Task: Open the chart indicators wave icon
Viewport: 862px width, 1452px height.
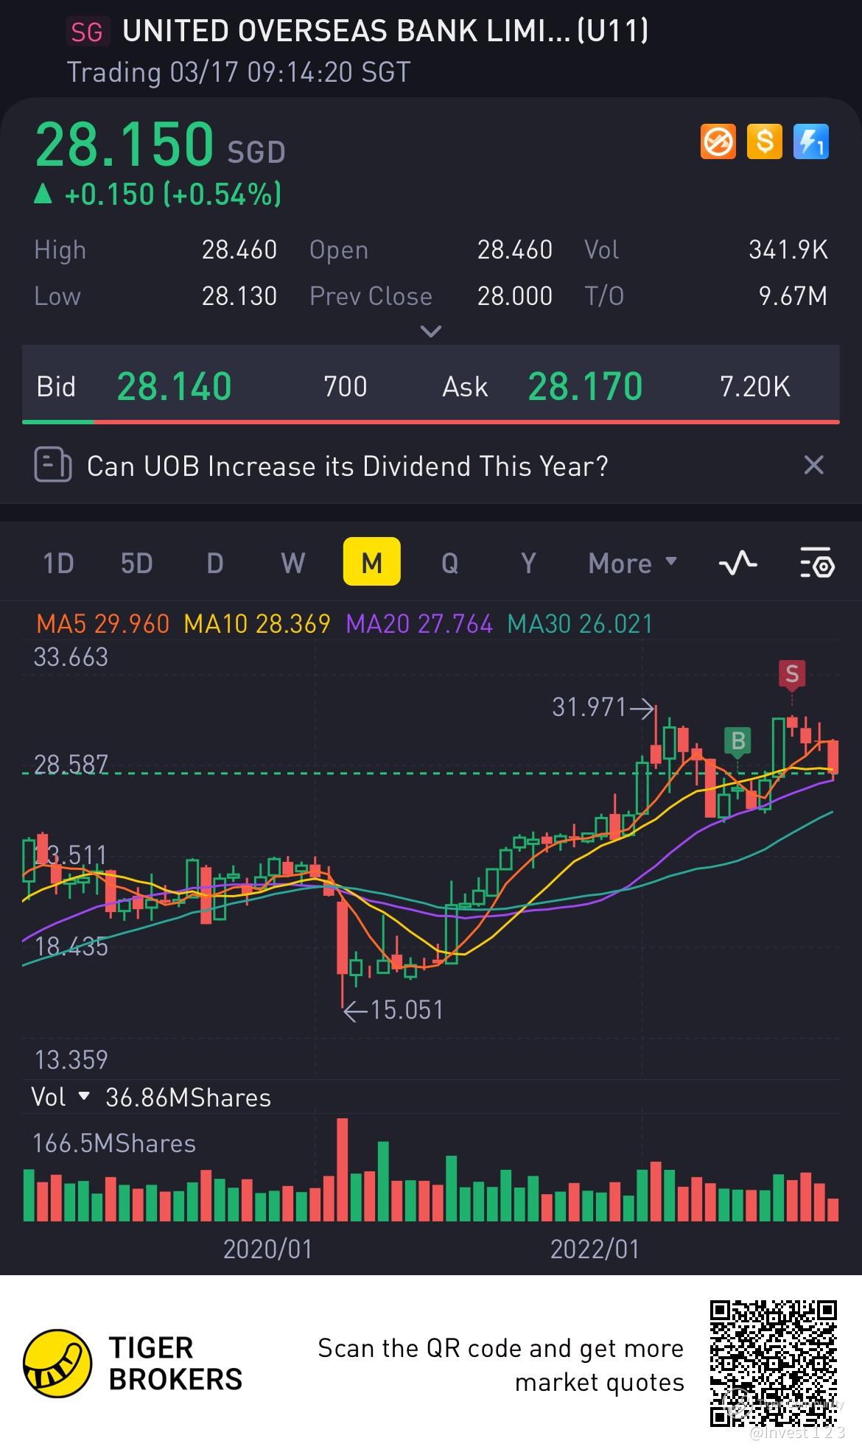Action: (737, 563)
